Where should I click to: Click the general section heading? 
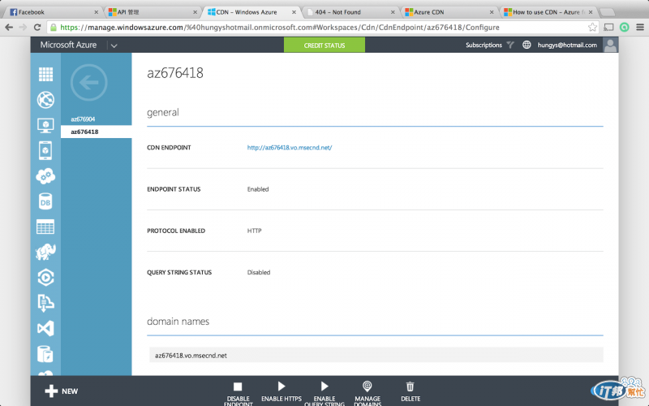(163, 112)
